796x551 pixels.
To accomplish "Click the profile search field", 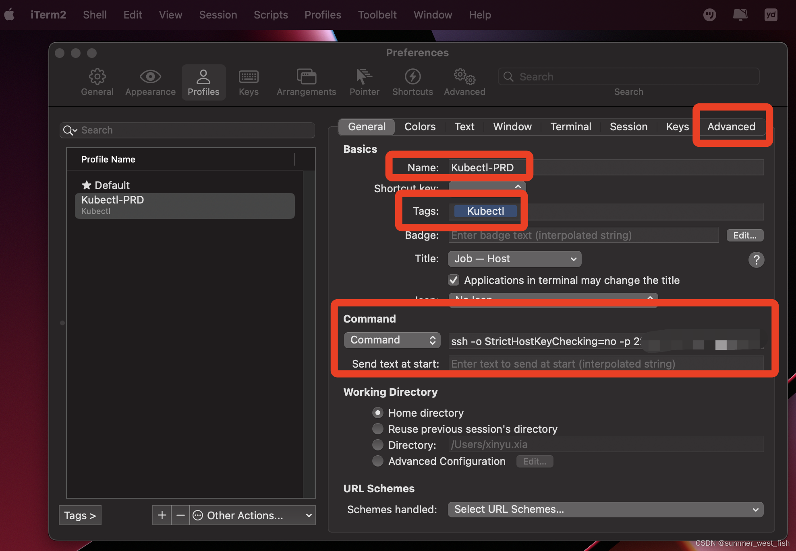I will [x=187, y=130].
